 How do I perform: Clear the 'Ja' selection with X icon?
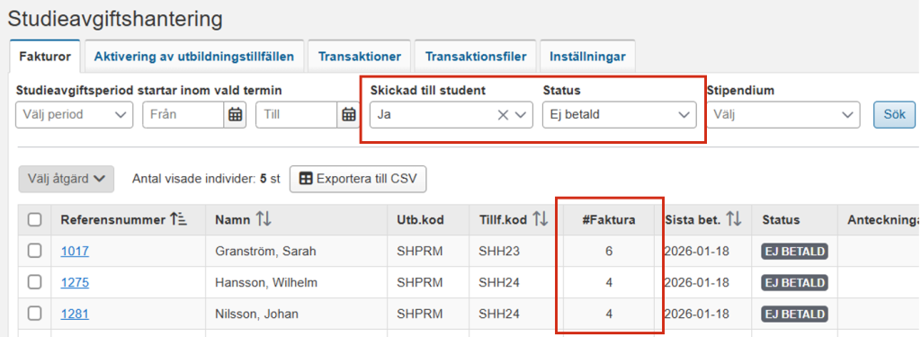point(503,115)
